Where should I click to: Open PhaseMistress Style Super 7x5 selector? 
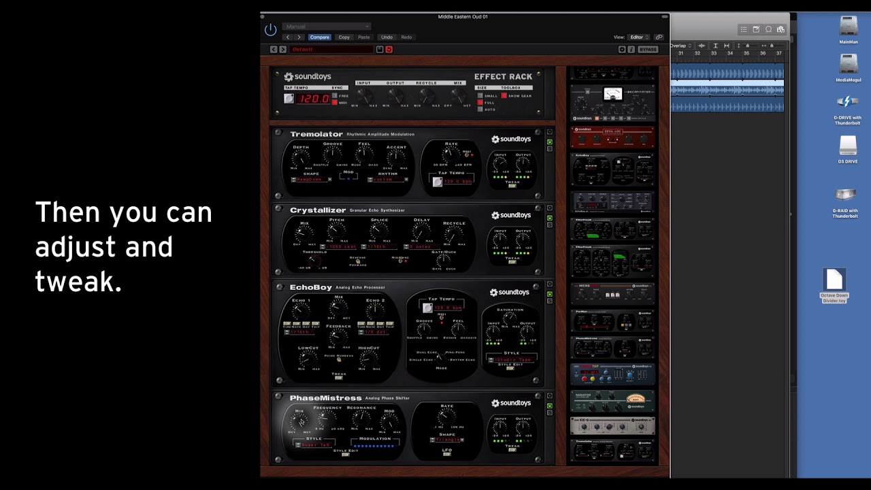pos(313,445)
